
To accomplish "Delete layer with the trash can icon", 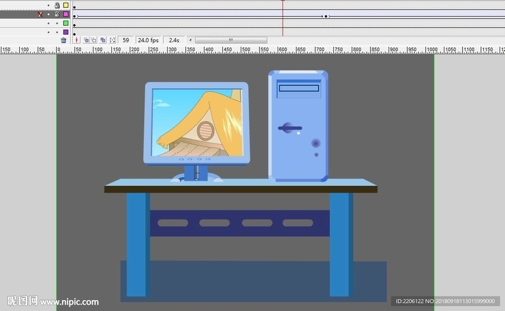I will [64, 40].
